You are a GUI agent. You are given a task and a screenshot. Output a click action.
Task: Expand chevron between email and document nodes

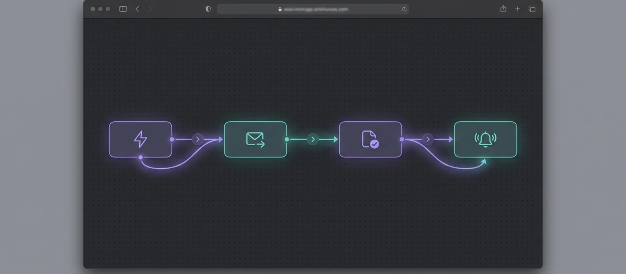[313, 139]
